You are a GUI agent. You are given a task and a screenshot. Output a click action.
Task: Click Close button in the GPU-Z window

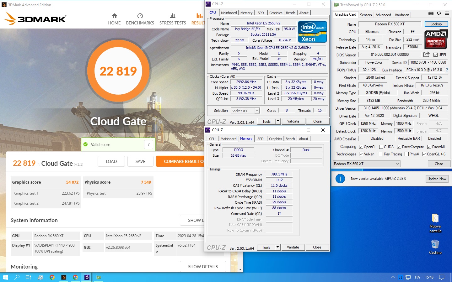[x=439, y=164]
